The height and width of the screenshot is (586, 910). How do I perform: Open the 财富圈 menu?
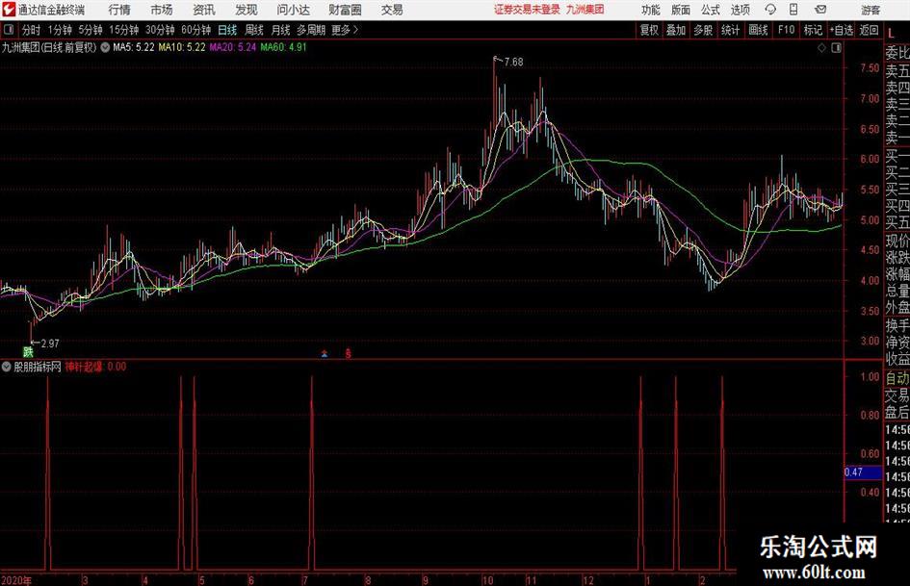[345, 10]
